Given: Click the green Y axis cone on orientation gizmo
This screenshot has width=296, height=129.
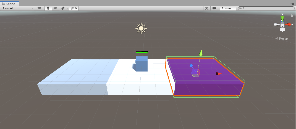Looking at the screenshot, I should (x=282, y=19).
